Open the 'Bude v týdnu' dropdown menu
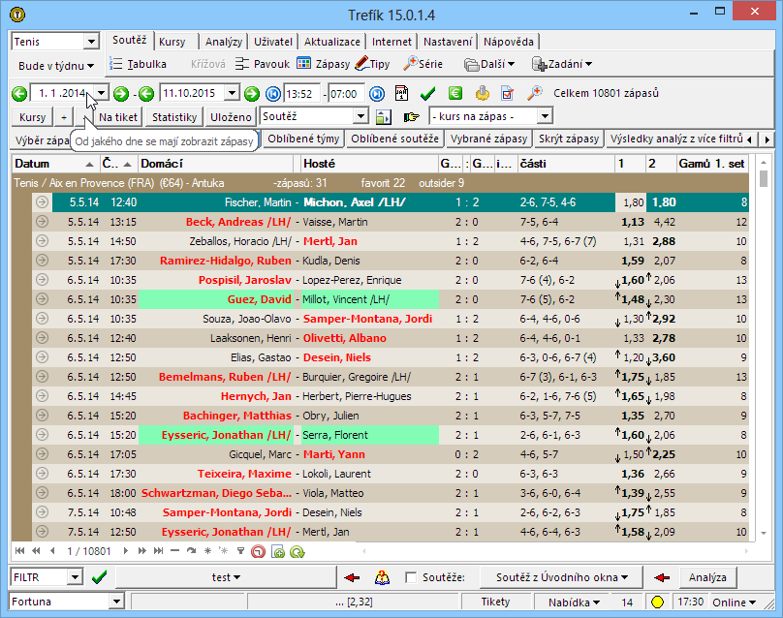This screenshot has width=783, height=618. pyautogui.click(x=56, y=66)
